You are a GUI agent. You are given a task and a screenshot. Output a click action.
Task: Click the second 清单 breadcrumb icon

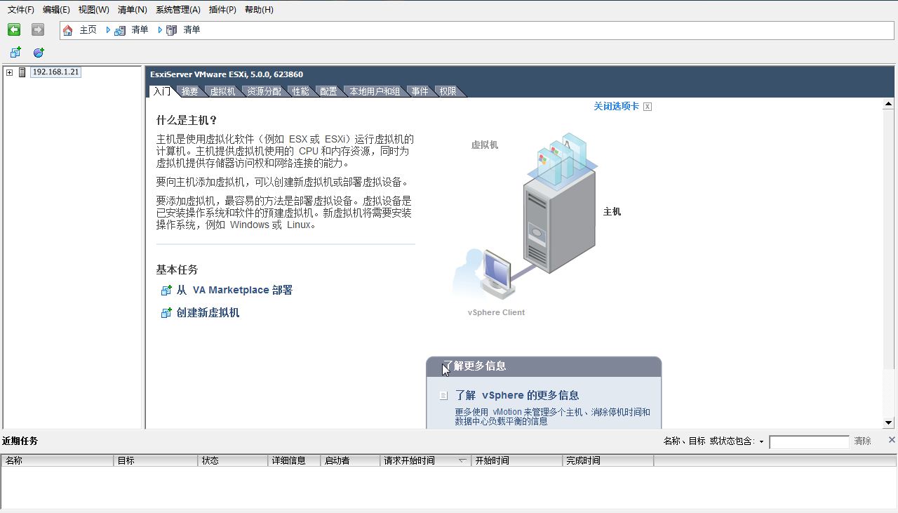[x=172, y=30]
